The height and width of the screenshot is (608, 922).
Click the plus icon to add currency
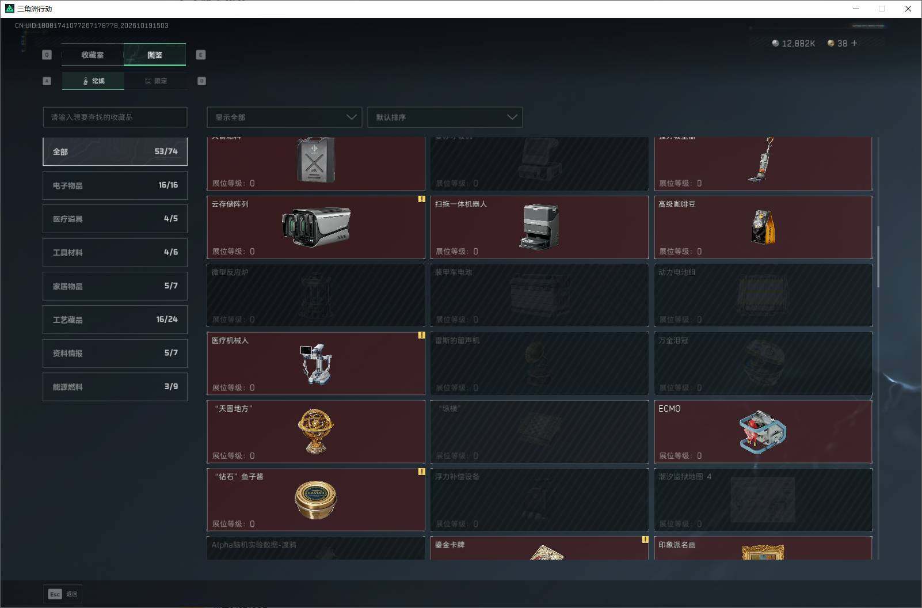(x=854, y=43)
